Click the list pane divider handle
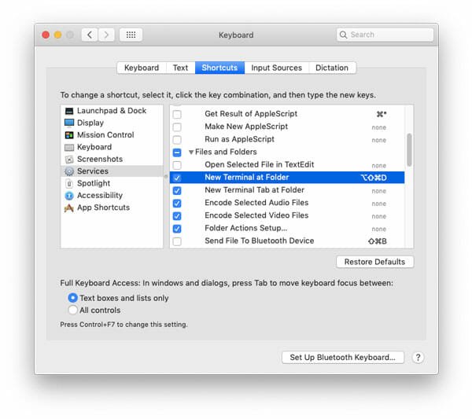The image size is (472, 419). coord(166,176)
